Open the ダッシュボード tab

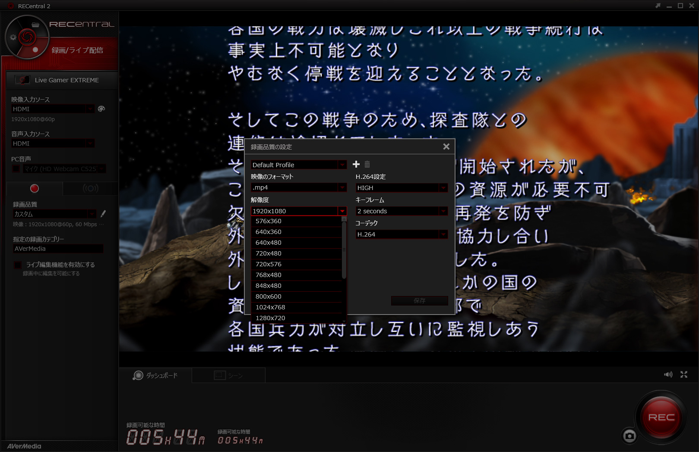pyautogui.click(x=155, y=375)
